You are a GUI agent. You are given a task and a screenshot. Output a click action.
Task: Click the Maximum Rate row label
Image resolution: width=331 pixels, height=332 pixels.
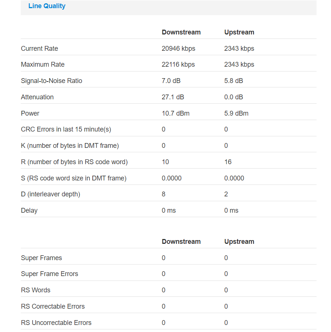43,64
